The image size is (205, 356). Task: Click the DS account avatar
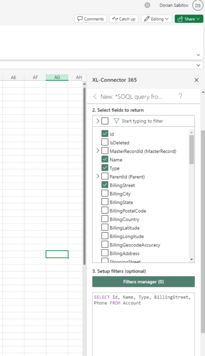pos(198,6)
